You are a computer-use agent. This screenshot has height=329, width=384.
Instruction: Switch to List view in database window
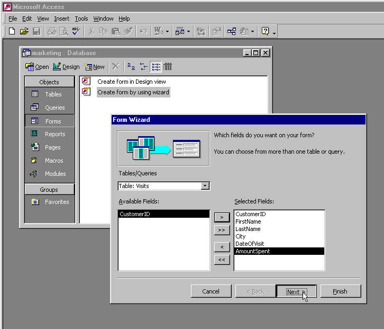pos(156,66)
